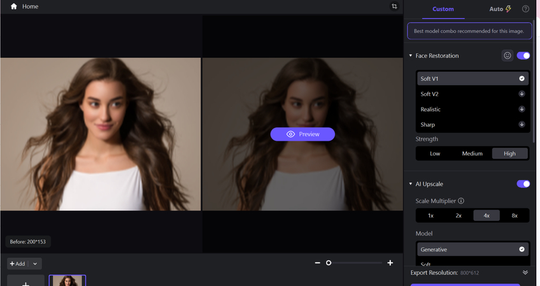Download the Soft V2 model
The height and width of the screenshot is (286, 540).
(x=522, y=94)
